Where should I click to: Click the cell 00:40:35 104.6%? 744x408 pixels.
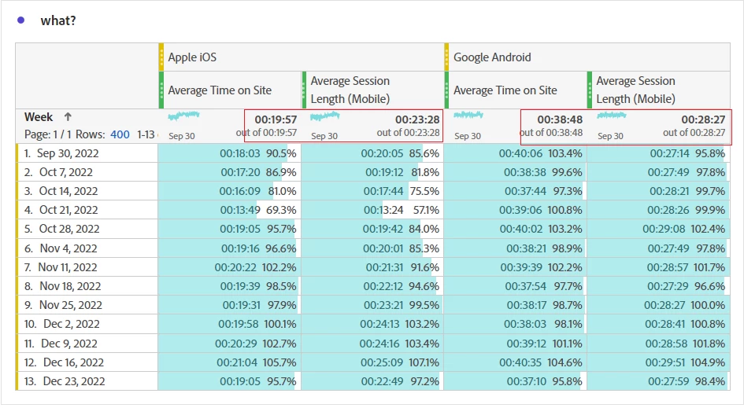[x=516, y=362]
